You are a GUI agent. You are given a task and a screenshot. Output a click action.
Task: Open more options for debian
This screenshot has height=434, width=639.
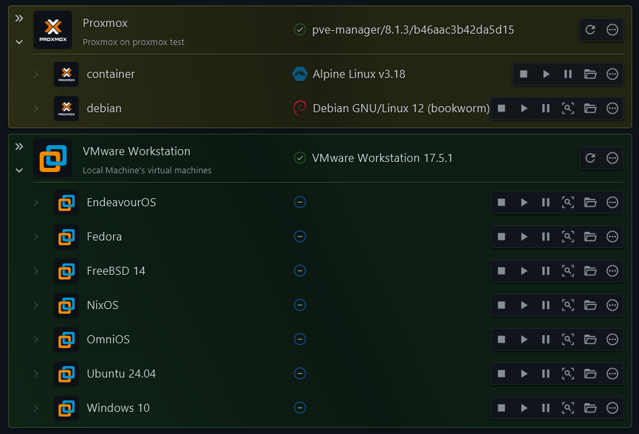pyautogui.click(x=612, y=108)
